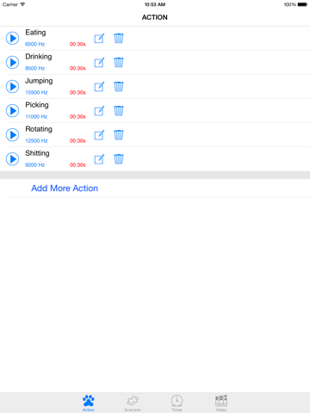Select the Eating action name
Image resolution: width=310 pixels, height=413 pixels.
coord(35,33)
